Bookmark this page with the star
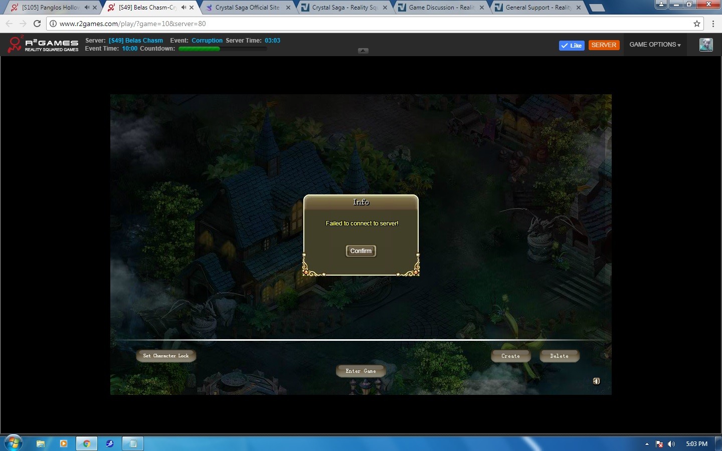The image size is (722, 451). pyautogui.click(x=696, y=24)
